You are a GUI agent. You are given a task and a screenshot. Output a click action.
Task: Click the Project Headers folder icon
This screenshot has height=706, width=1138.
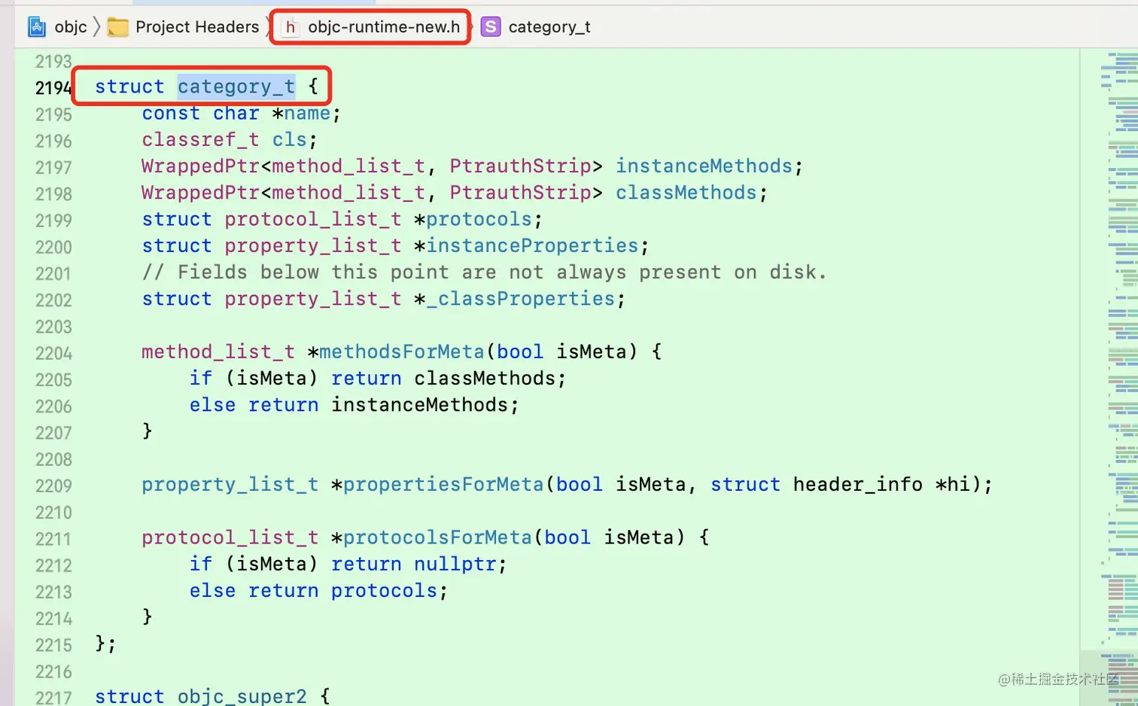coord(117,28)
